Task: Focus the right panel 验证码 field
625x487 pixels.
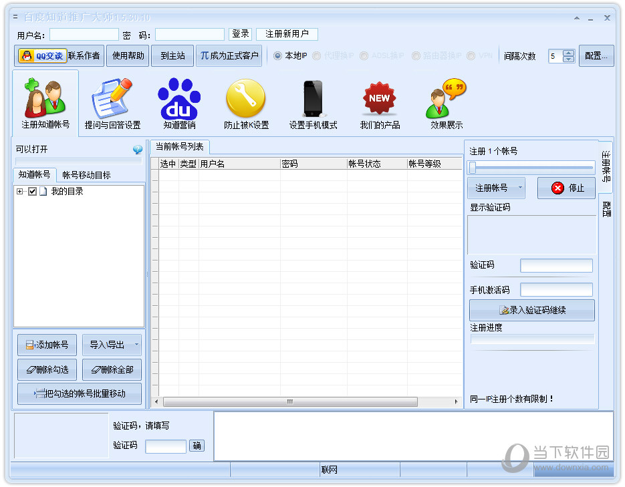Action: 556,266
